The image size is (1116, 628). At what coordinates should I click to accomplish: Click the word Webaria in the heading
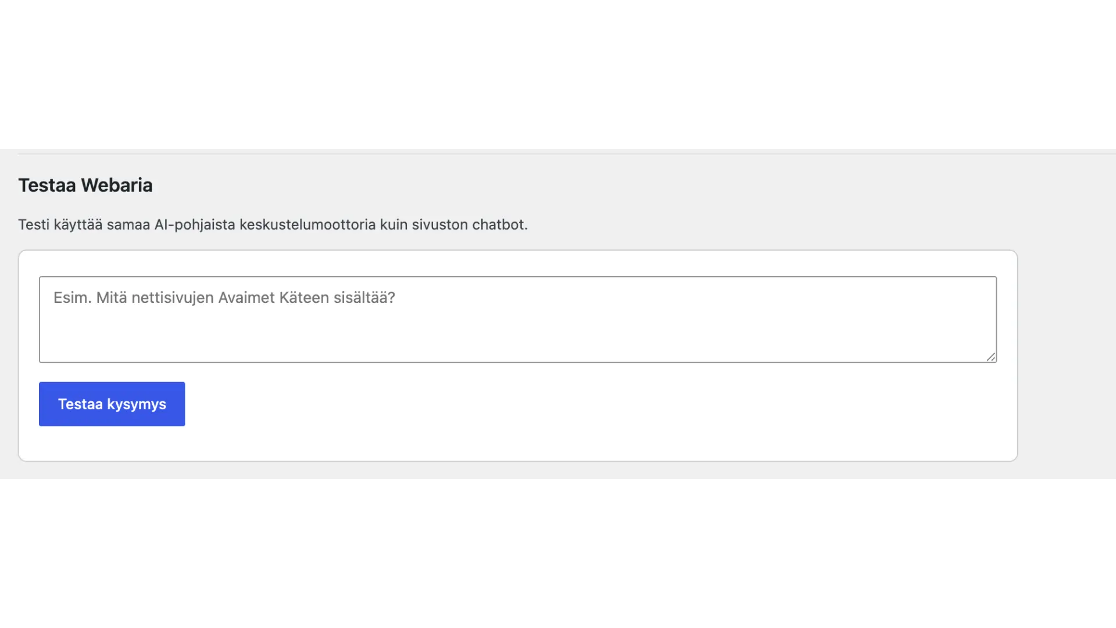pos(117,185)
